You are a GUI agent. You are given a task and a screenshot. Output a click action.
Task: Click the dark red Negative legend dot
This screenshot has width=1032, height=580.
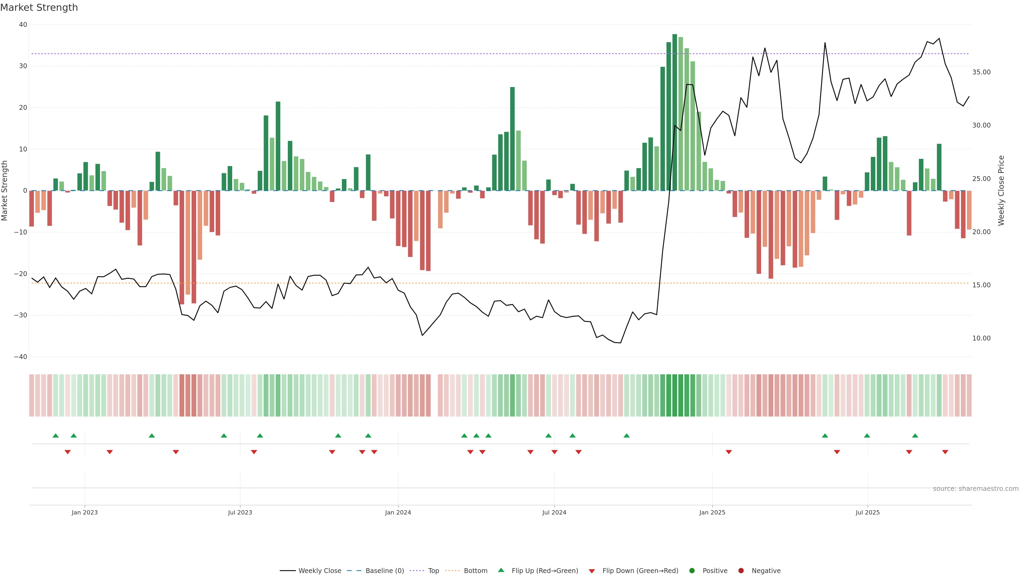(741, 571)
